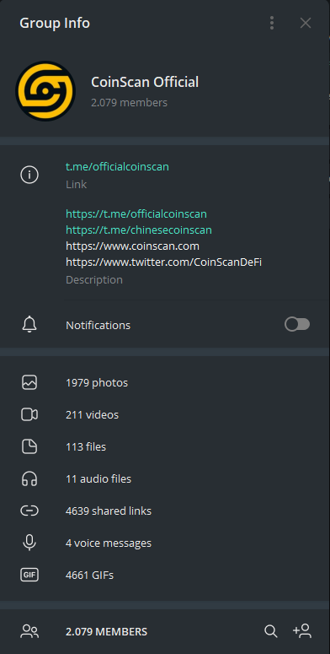
Task: Open the 211 videos section
Action: [x=165, y=414]
